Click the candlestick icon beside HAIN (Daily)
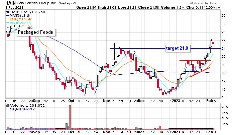 8,12
